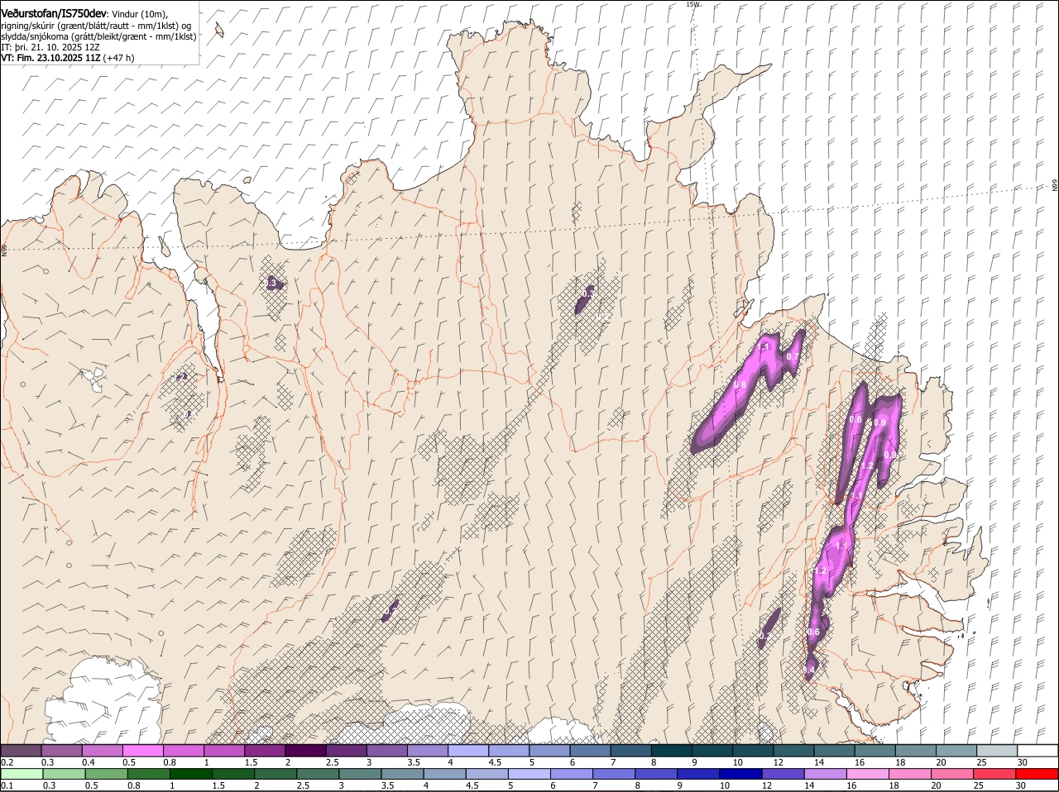Click the '0.1' label on the lower scale
The height and width of the screenshot is (792, 1059).
pos(7,785)
